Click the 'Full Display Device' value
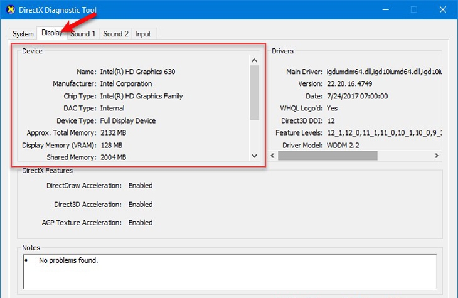The width and height of the screenshot is (458, 298). point(128,120)
